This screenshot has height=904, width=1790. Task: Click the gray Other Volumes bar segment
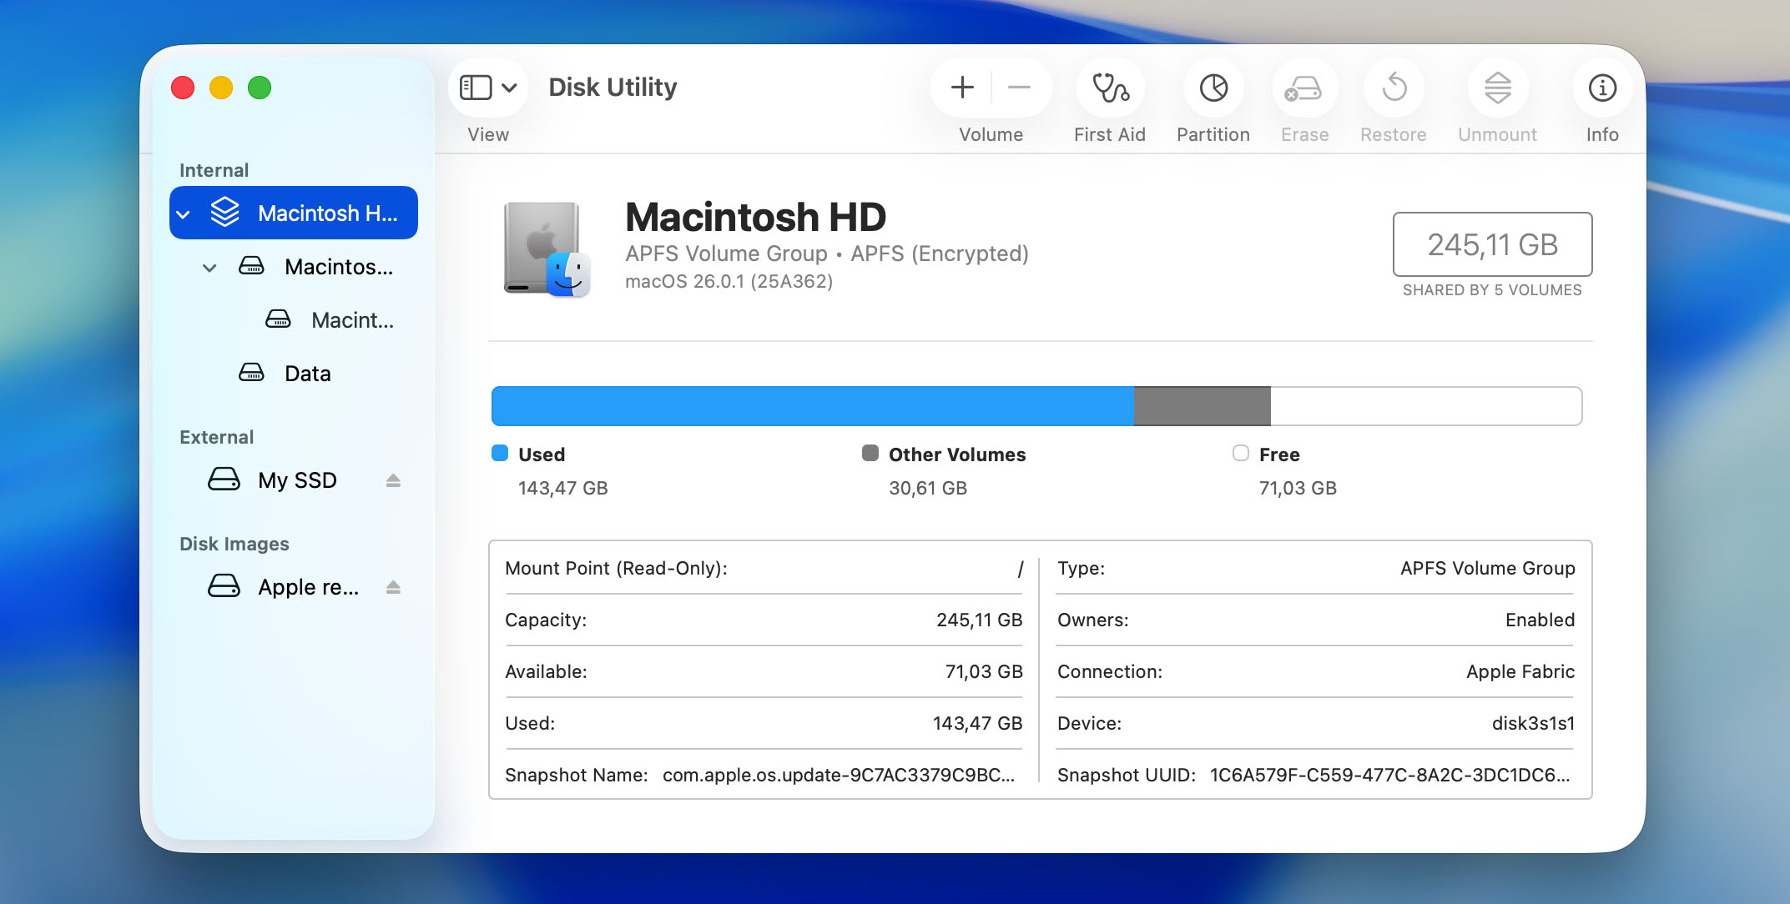[x=1203, y=406]
